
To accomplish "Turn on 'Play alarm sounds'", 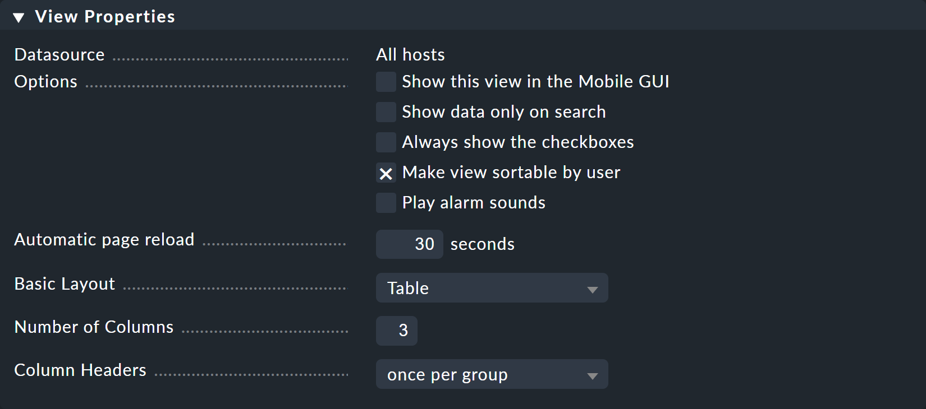I will (386, 203).
